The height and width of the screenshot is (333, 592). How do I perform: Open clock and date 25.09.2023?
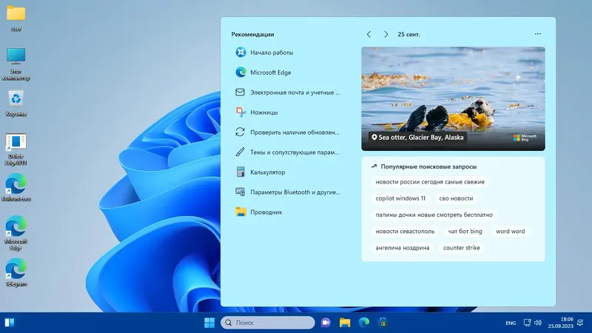pyautogui.click(x=561, y=323)
